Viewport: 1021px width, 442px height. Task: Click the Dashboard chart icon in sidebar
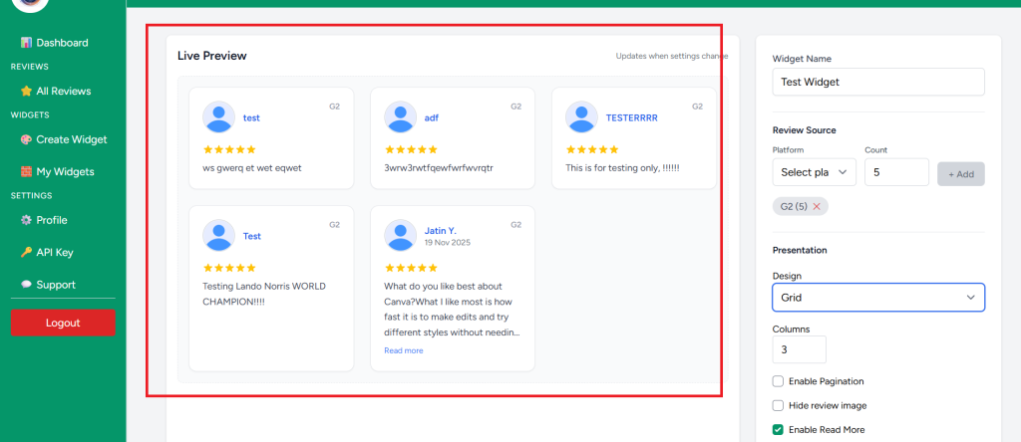[26, 43]
